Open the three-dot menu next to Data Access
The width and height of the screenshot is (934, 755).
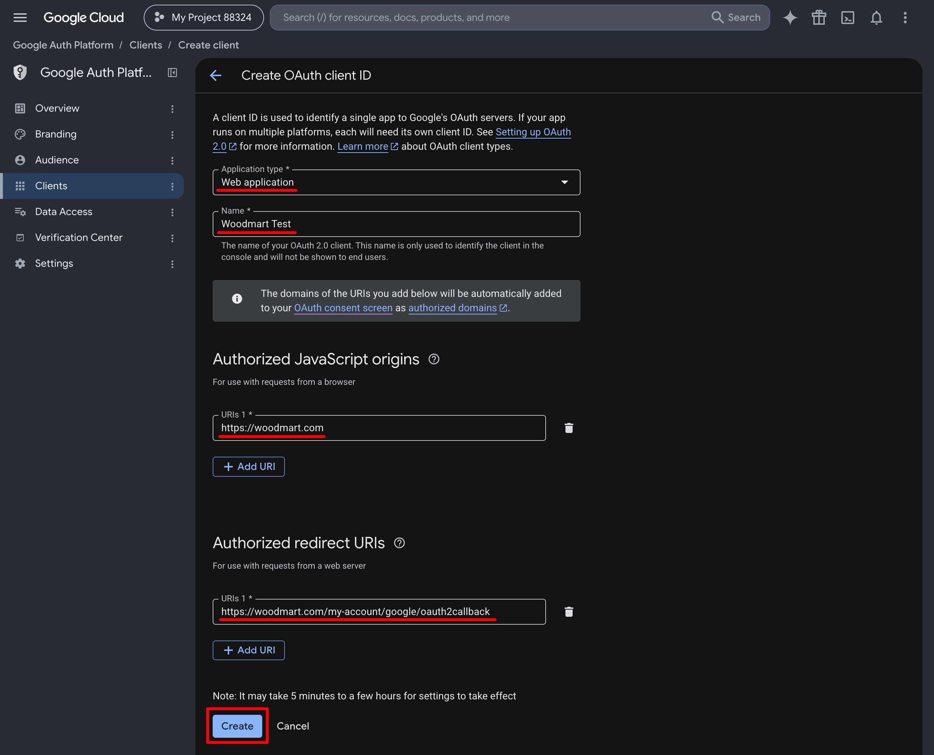[x=172, y=212]
